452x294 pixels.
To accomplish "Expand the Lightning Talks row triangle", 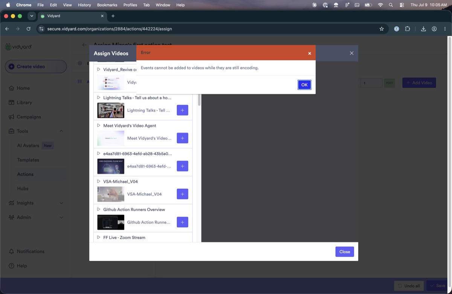I will point(99,97).
